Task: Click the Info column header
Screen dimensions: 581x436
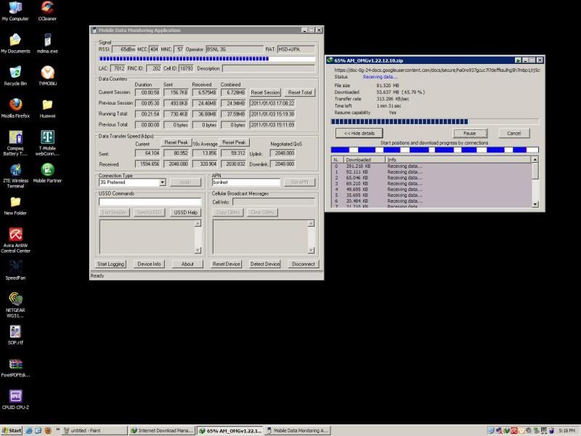Action: [458, 160]
